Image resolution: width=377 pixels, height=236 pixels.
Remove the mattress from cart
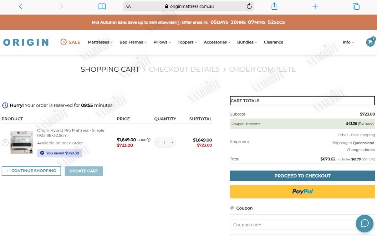click(x=5, y=143)
